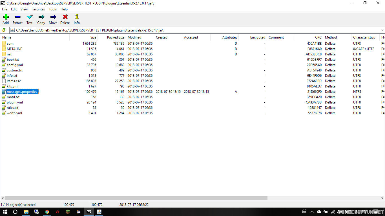385x216 pixels.
Task: Open the View menu
Action: point(24,9)
